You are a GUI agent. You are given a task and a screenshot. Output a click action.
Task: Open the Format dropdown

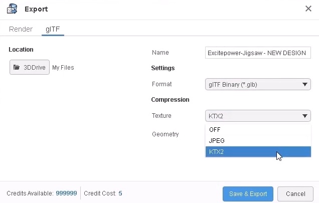(253, 85)
